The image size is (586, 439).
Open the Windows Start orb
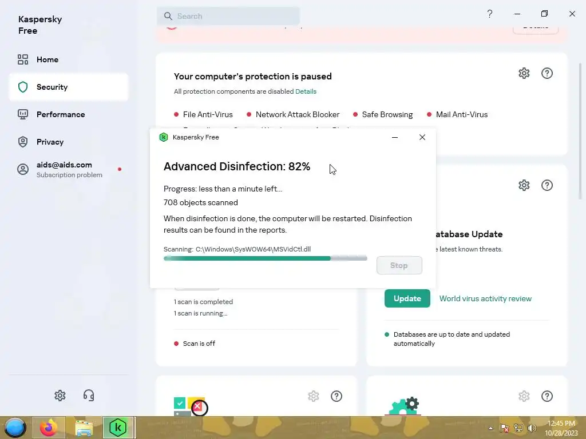point(15,428)
